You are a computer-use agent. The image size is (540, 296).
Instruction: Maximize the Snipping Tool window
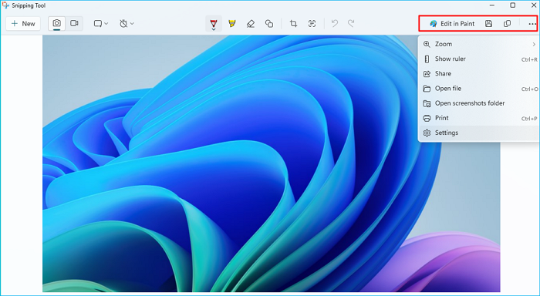click(513, 5)
